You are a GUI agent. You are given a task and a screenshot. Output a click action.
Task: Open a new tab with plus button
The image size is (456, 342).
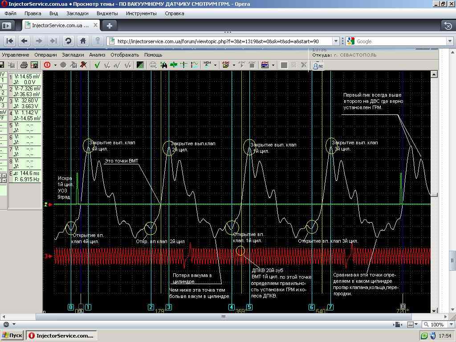click(109, 25)
